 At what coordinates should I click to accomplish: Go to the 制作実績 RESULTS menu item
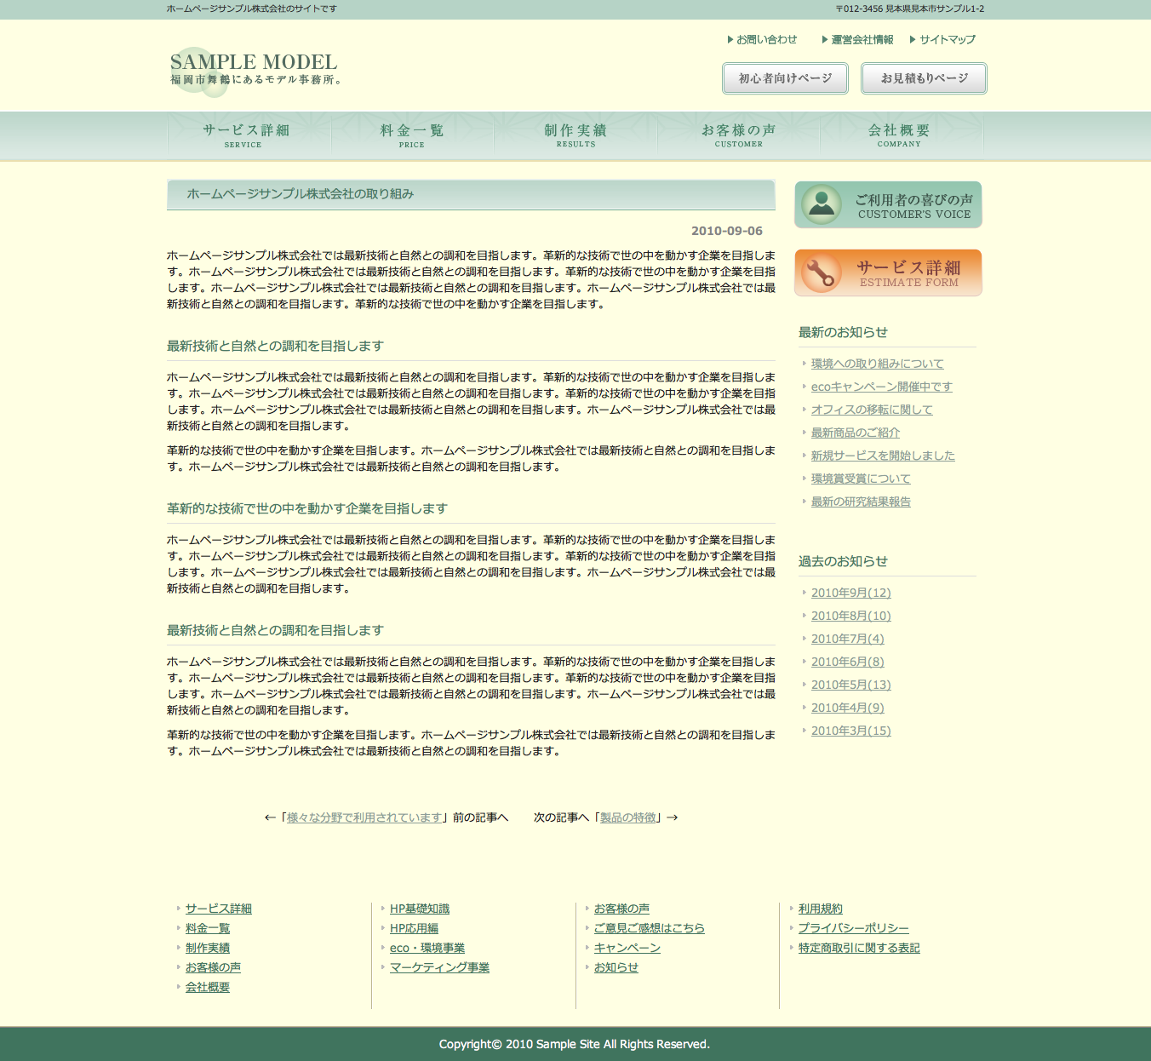coord(575,135)
